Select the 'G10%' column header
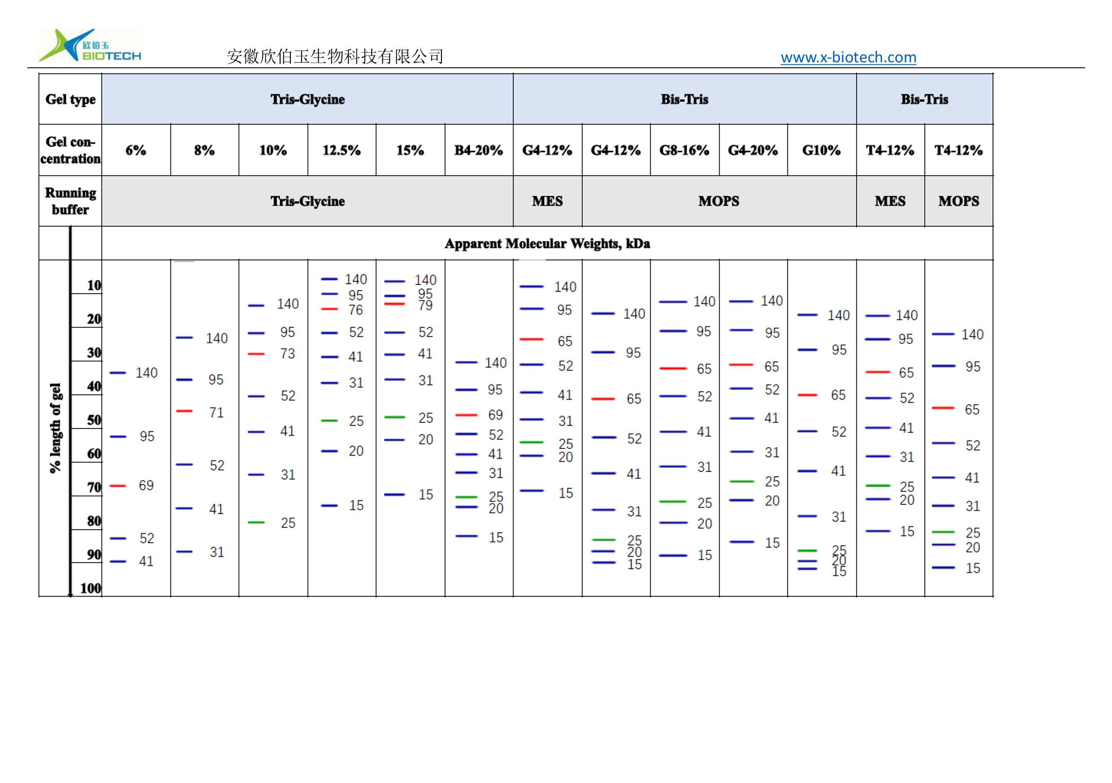The image size is (1112, 783). (822, 150)
